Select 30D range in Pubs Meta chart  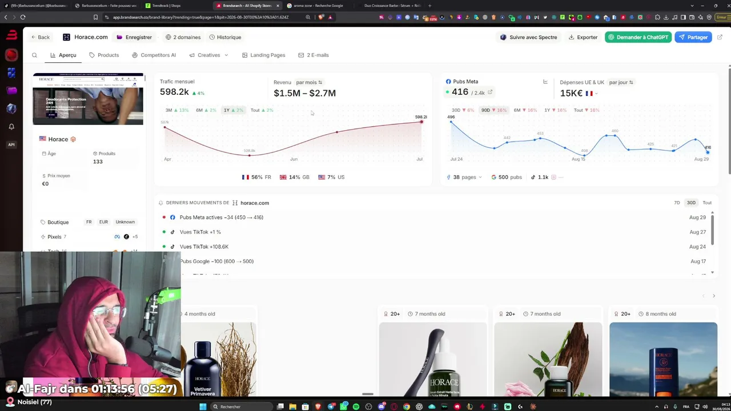[x=463, y=110]
